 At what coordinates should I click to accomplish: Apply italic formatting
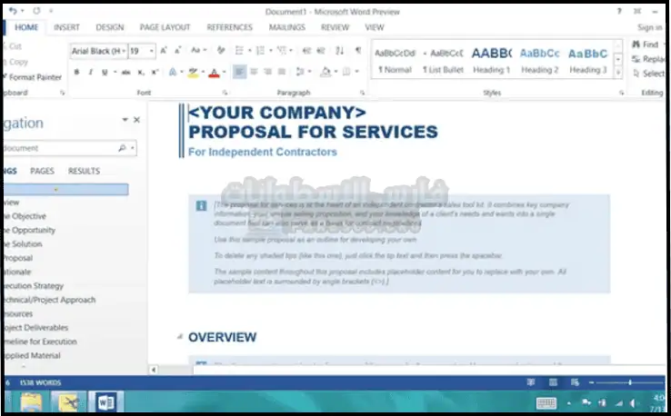coord(91,72)
